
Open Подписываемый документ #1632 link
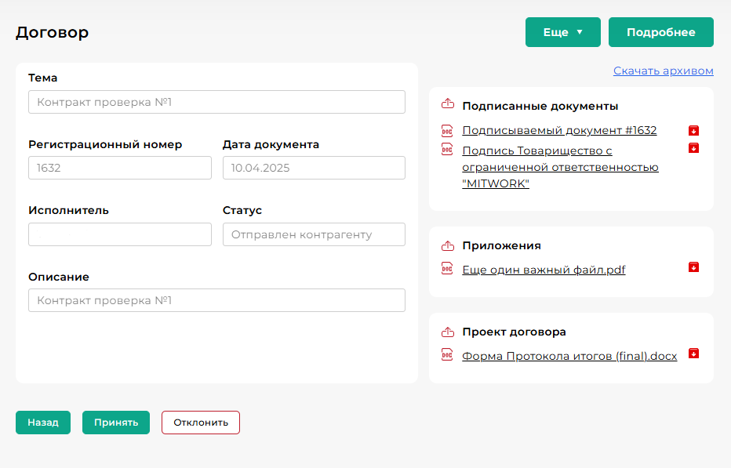[x=558, y=131]
